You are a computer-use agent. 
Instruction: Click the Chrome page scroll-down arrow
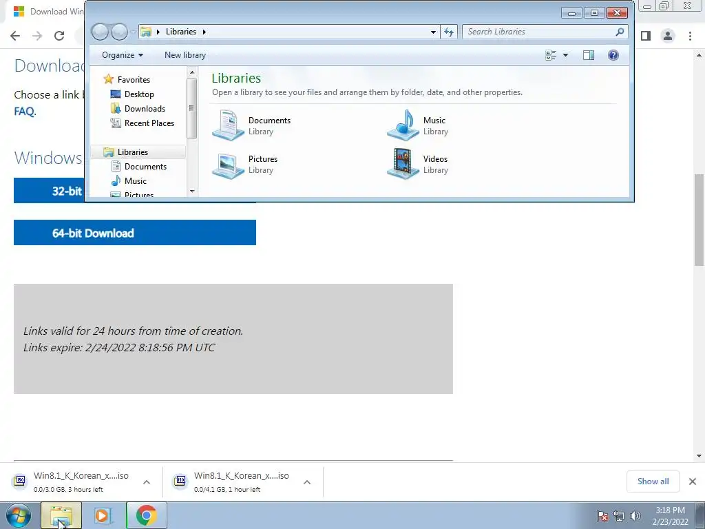[699, 456]
